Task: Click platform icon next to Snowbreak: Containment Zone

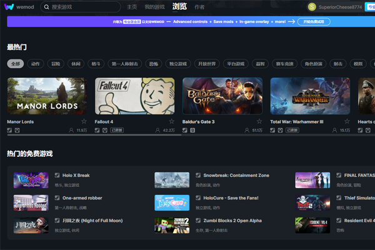Action: pyautogui.click(x=198, y=176)
